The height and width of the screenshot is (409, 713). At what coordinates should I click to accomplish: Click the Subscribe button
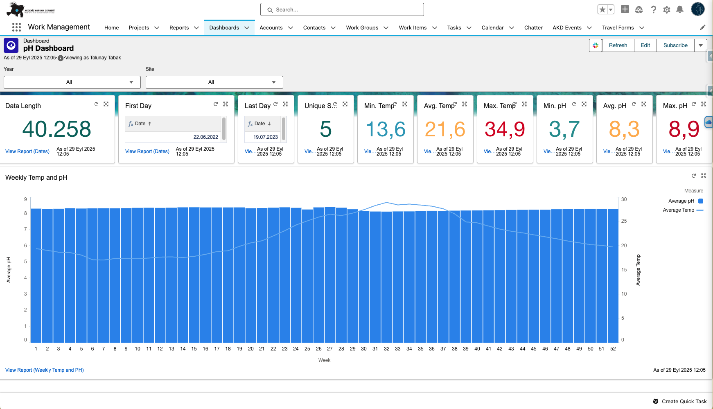(675, 45)
